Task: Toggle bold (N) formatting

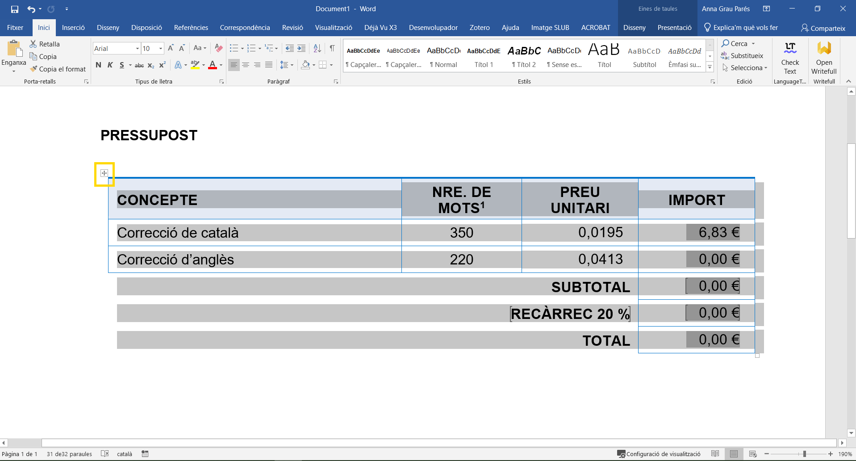Action: (x=98, y=65)
